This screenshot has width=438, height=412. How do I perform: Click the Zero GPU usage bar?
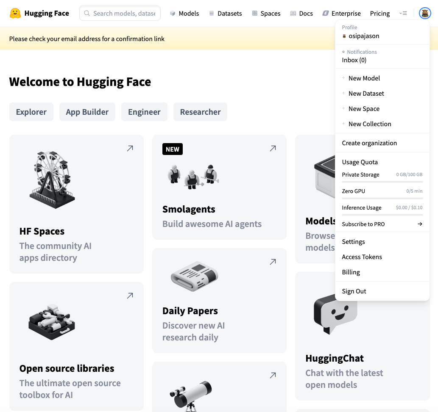[x=382, y=198]
